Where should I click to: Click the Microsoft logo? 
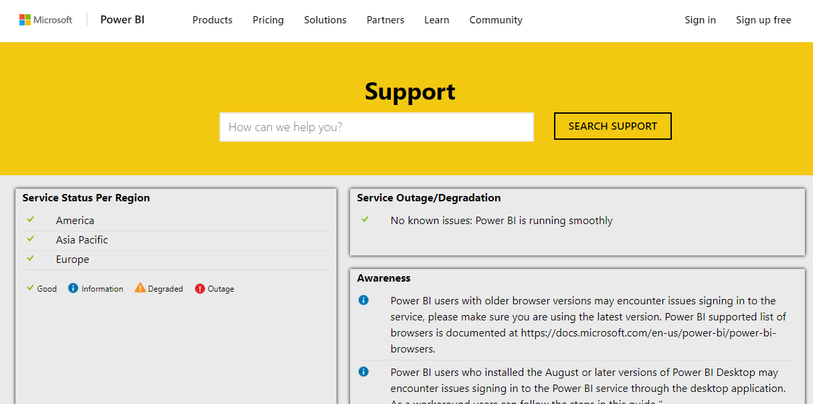46,20
